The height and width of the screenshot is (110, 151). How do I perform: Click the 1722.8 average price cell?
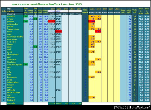pyautogui.click(x=52, y=103)
